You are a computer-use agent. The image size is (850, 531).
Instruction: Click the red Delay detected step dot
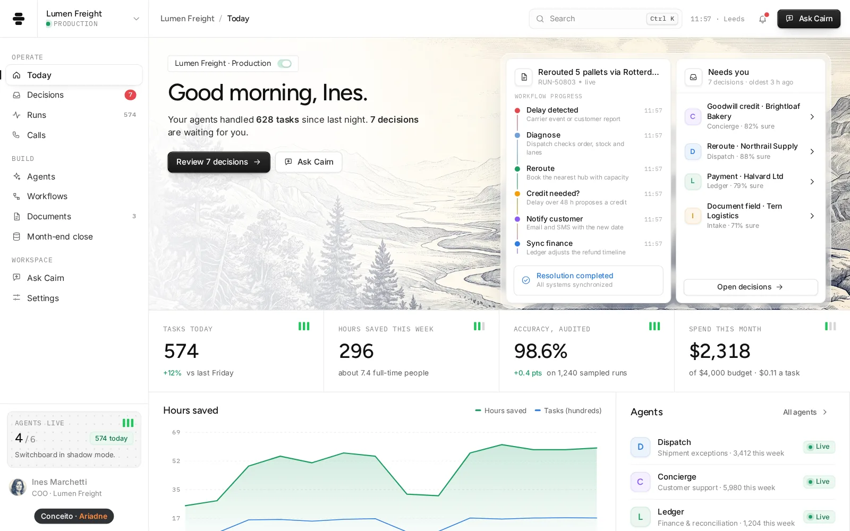517,110
